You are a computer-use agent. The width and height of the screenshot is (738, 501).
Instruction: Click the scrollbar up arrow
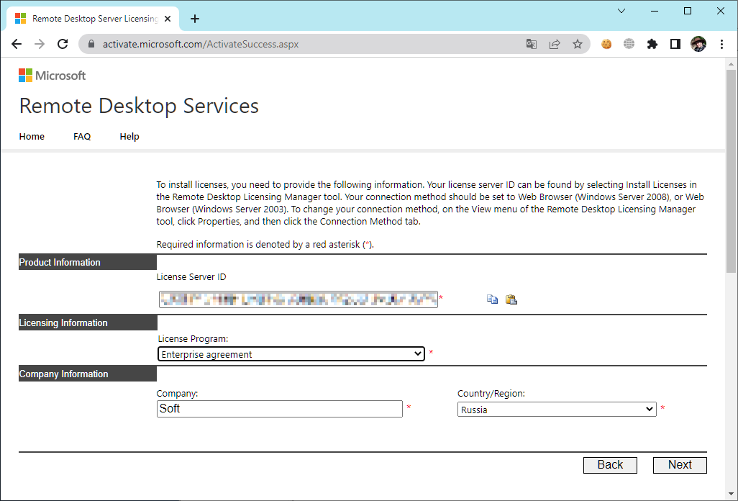pyautogui.click(x=731, y=63)
